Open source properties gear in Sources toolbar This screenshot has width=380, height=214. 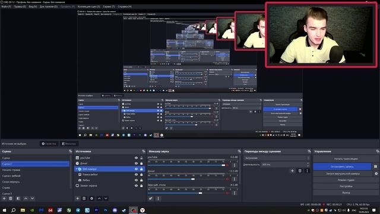(x=91, y=199)
